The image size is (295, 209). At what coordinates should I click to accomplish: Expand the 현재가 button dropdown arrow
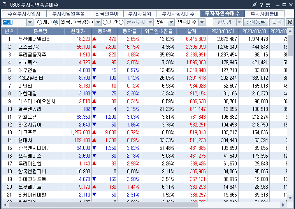point(239,22)
